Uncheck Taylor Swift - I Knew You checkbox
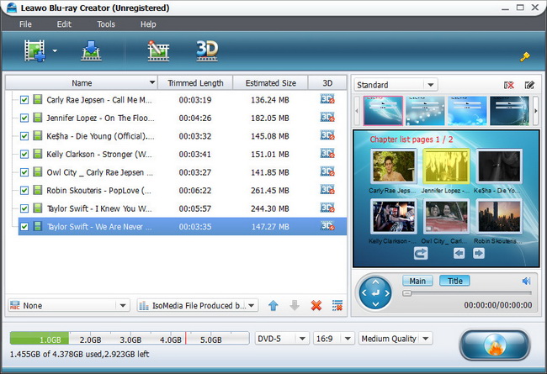The image size is (547, 374). pos(24,208)
